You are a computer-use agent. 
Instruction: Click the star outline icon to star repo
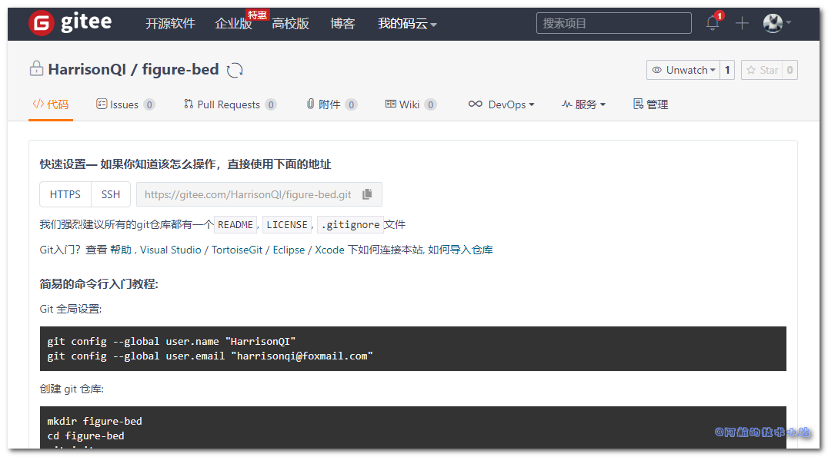pos(753,69)
